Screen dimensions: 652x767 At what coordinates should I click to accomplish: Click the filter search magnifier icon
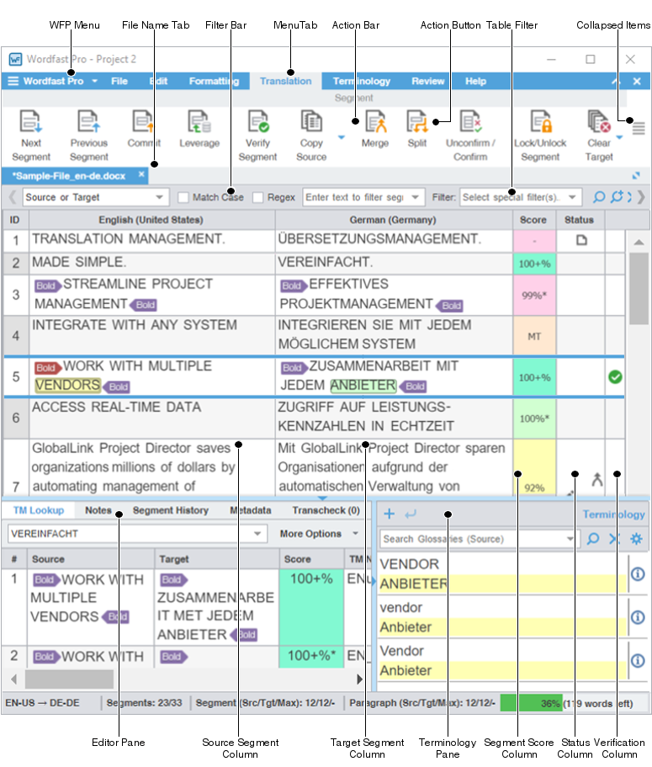pos(598,197)
